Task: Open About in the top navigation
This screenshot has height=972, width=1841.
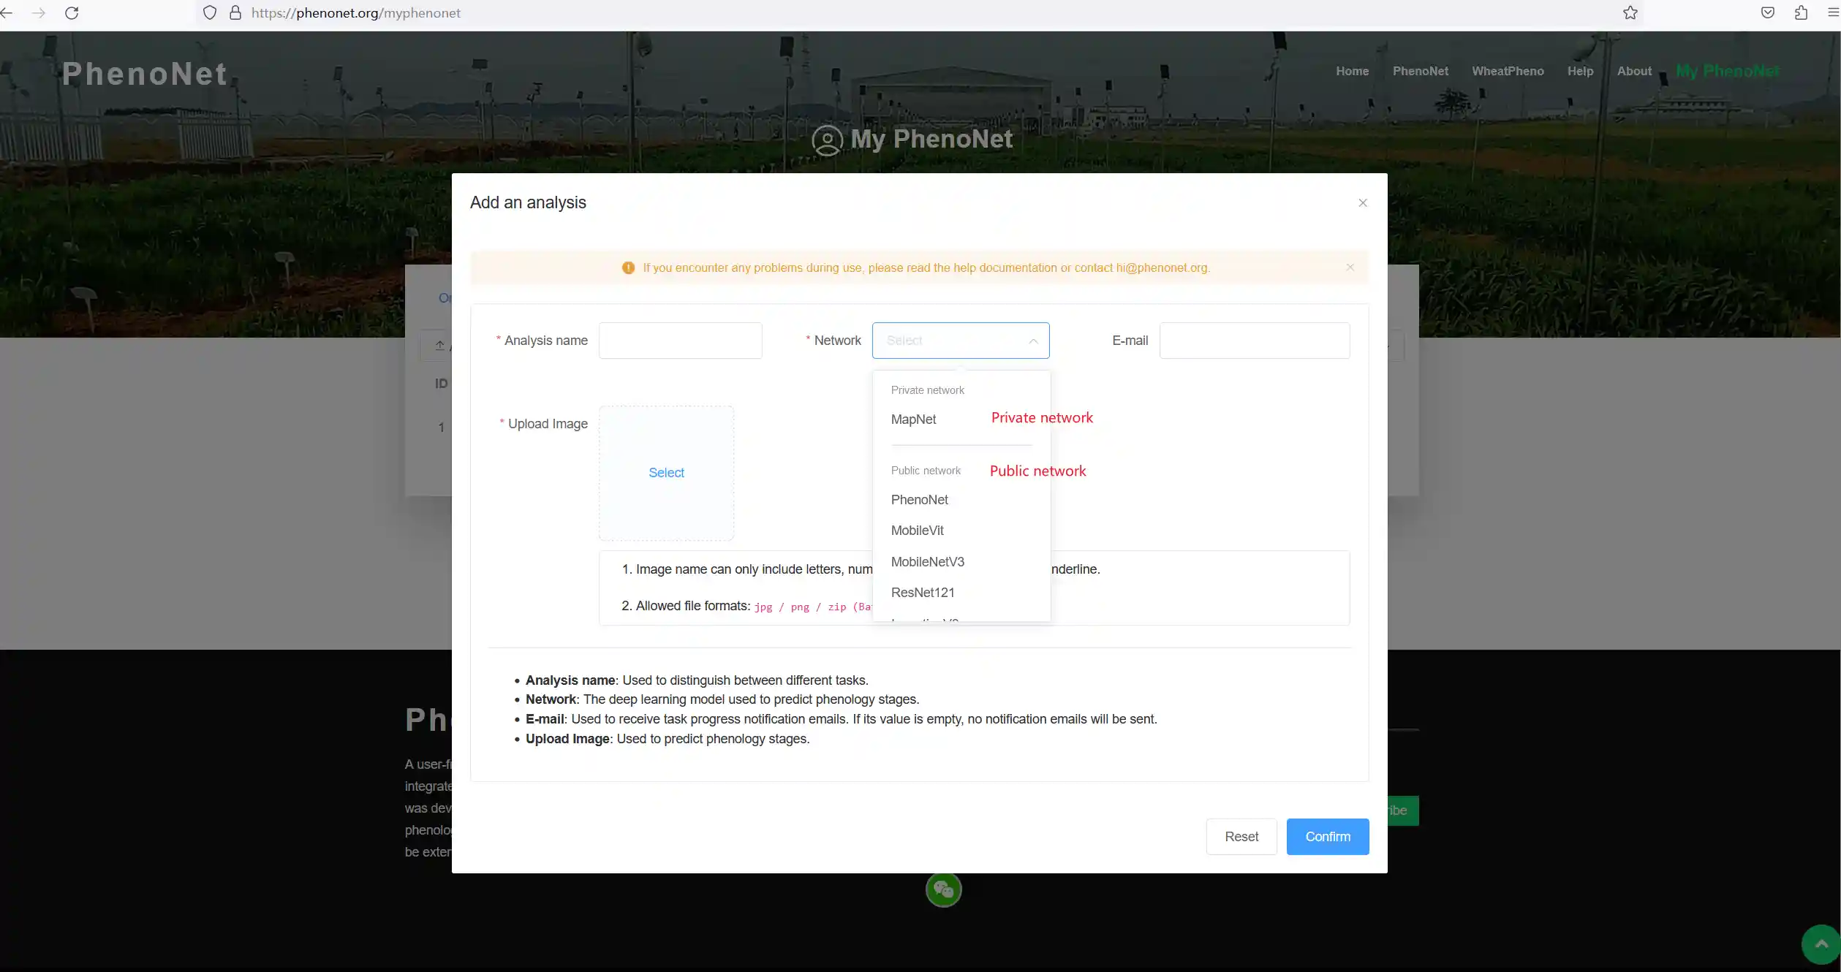Action: click(x=1634, y=71)
